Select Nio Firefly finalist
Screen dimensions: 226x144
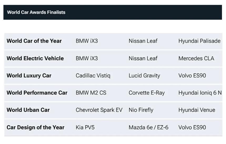141,110
